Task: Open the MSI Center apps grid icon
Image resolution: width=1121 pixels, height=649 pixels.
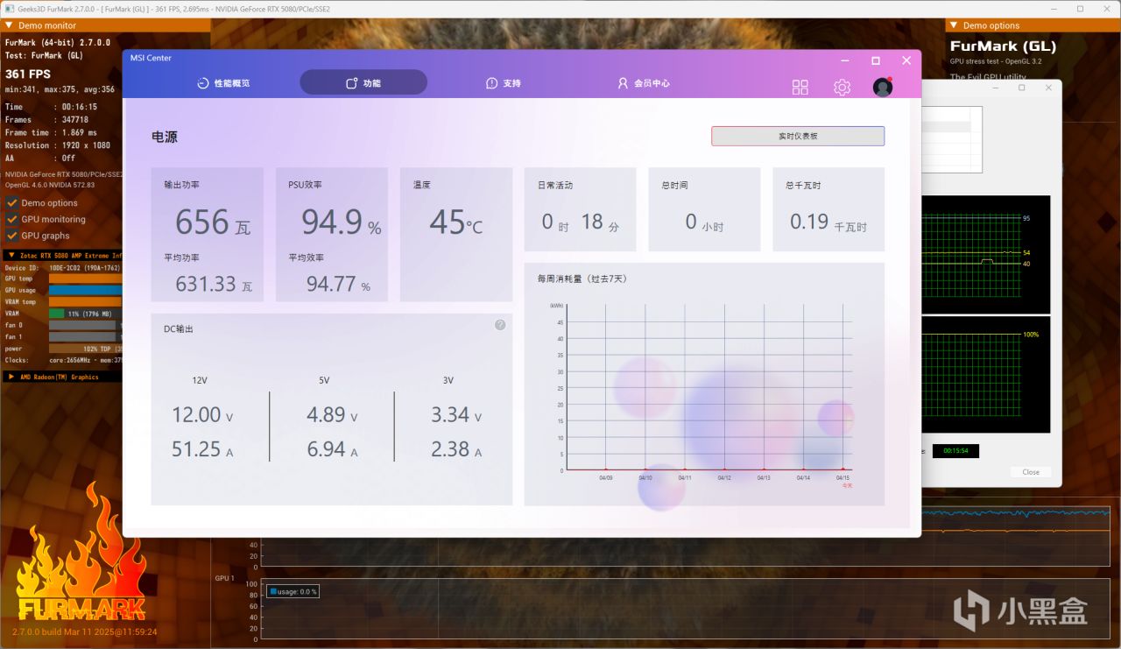Action: (x=800, y=87)
